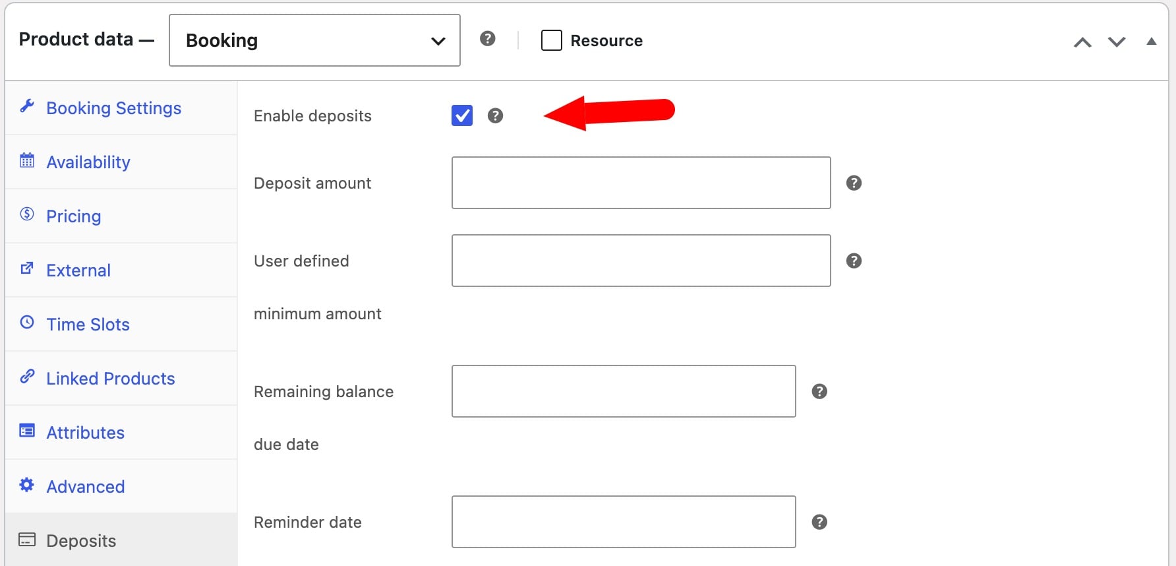
Task: Click help icon for Remaining balance due date
Action: [819, 391]
